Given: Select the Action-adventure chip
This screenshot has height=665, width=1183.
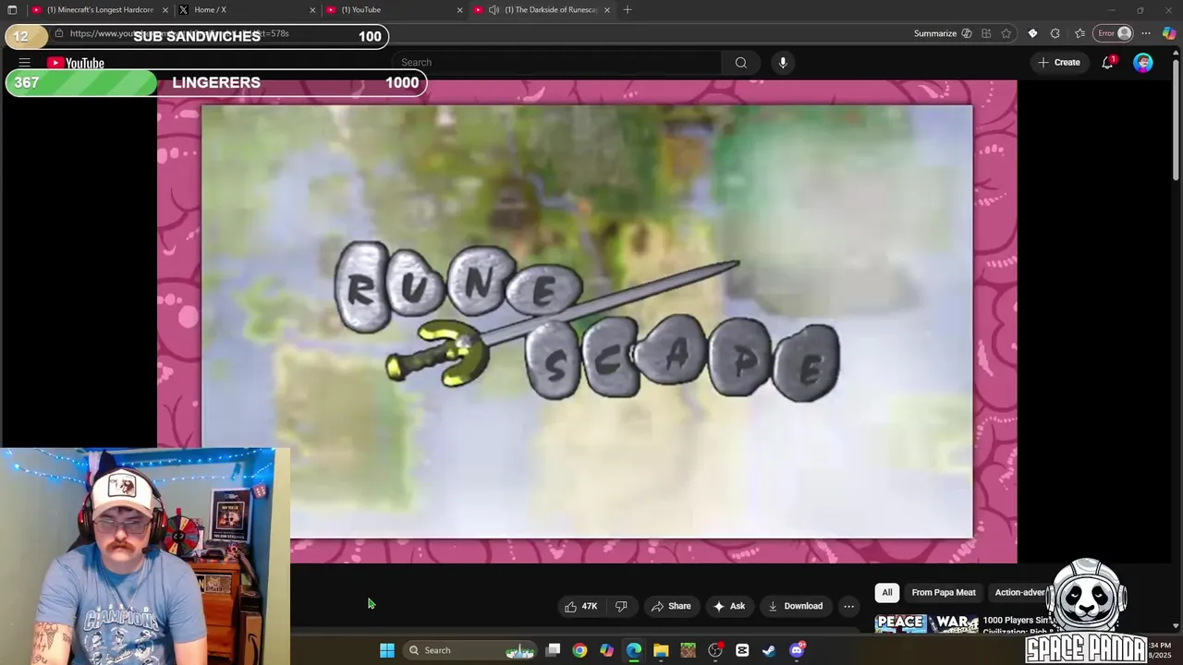Looking at the screenshot, I should point(1019,592).
